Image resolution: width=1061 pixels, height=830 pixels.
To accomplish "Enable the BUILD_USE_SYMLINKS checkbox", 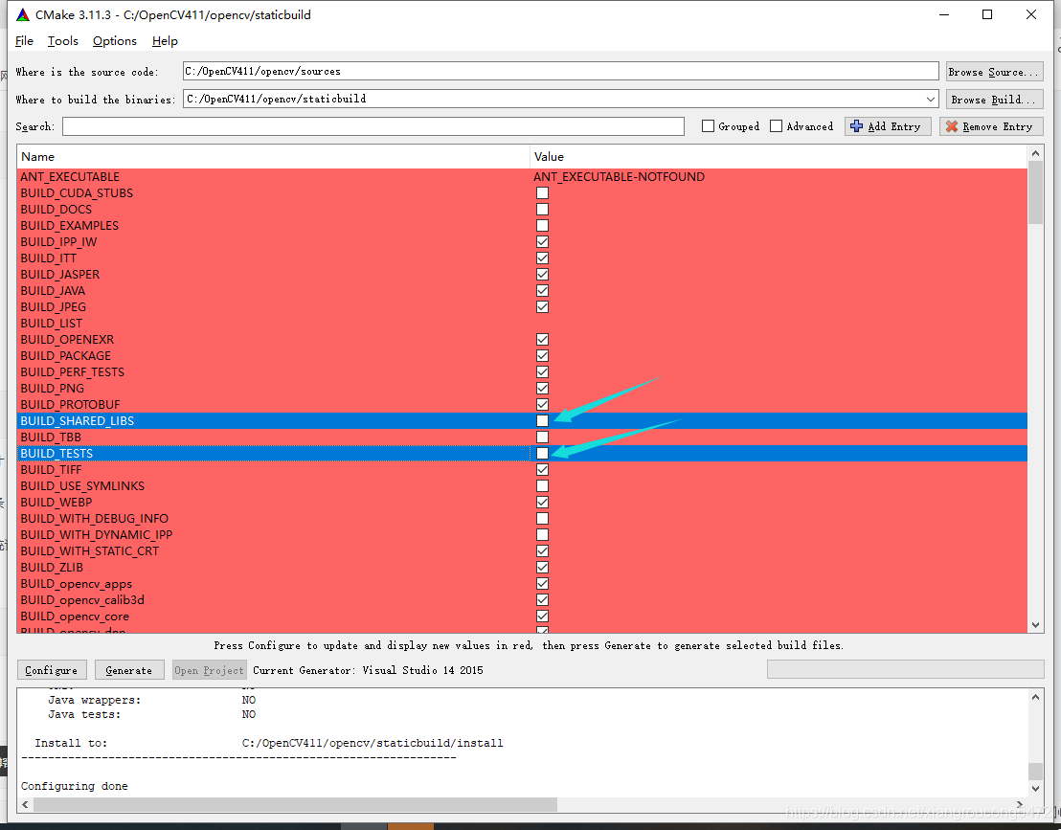I will tap(542, 485).
